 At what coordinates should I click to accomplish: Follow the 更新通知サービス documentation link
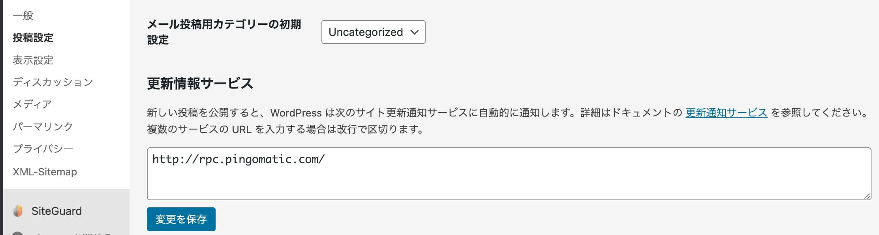coord(726,113)
